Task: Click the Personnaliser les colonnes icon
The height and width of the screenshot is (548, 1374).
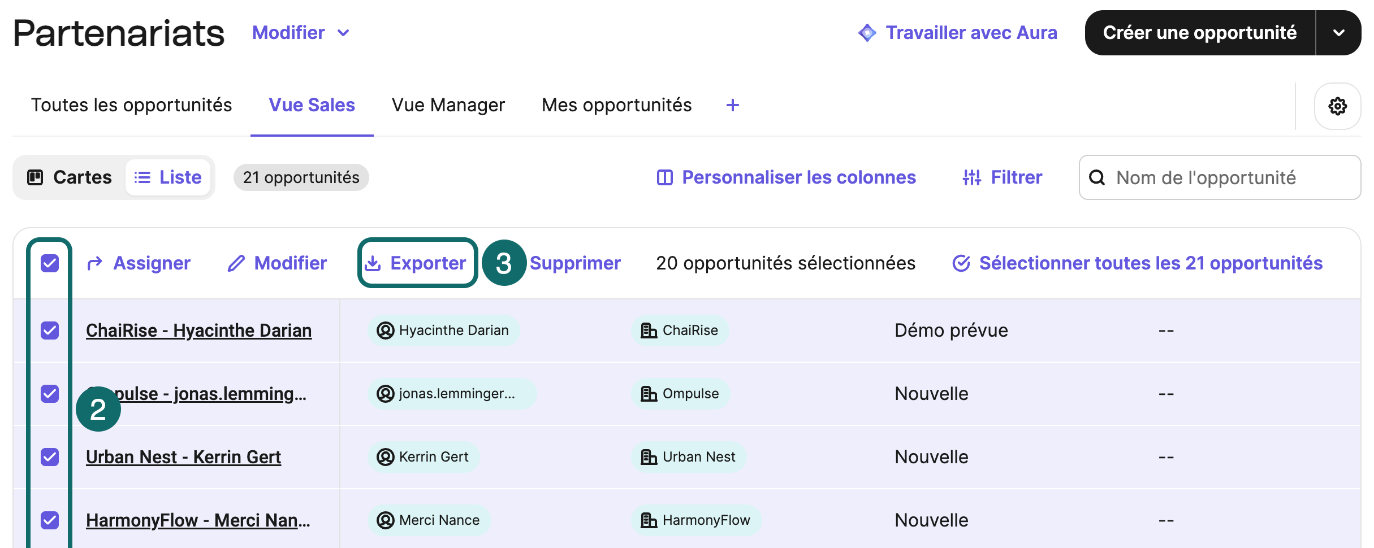Action: [664, 178]
